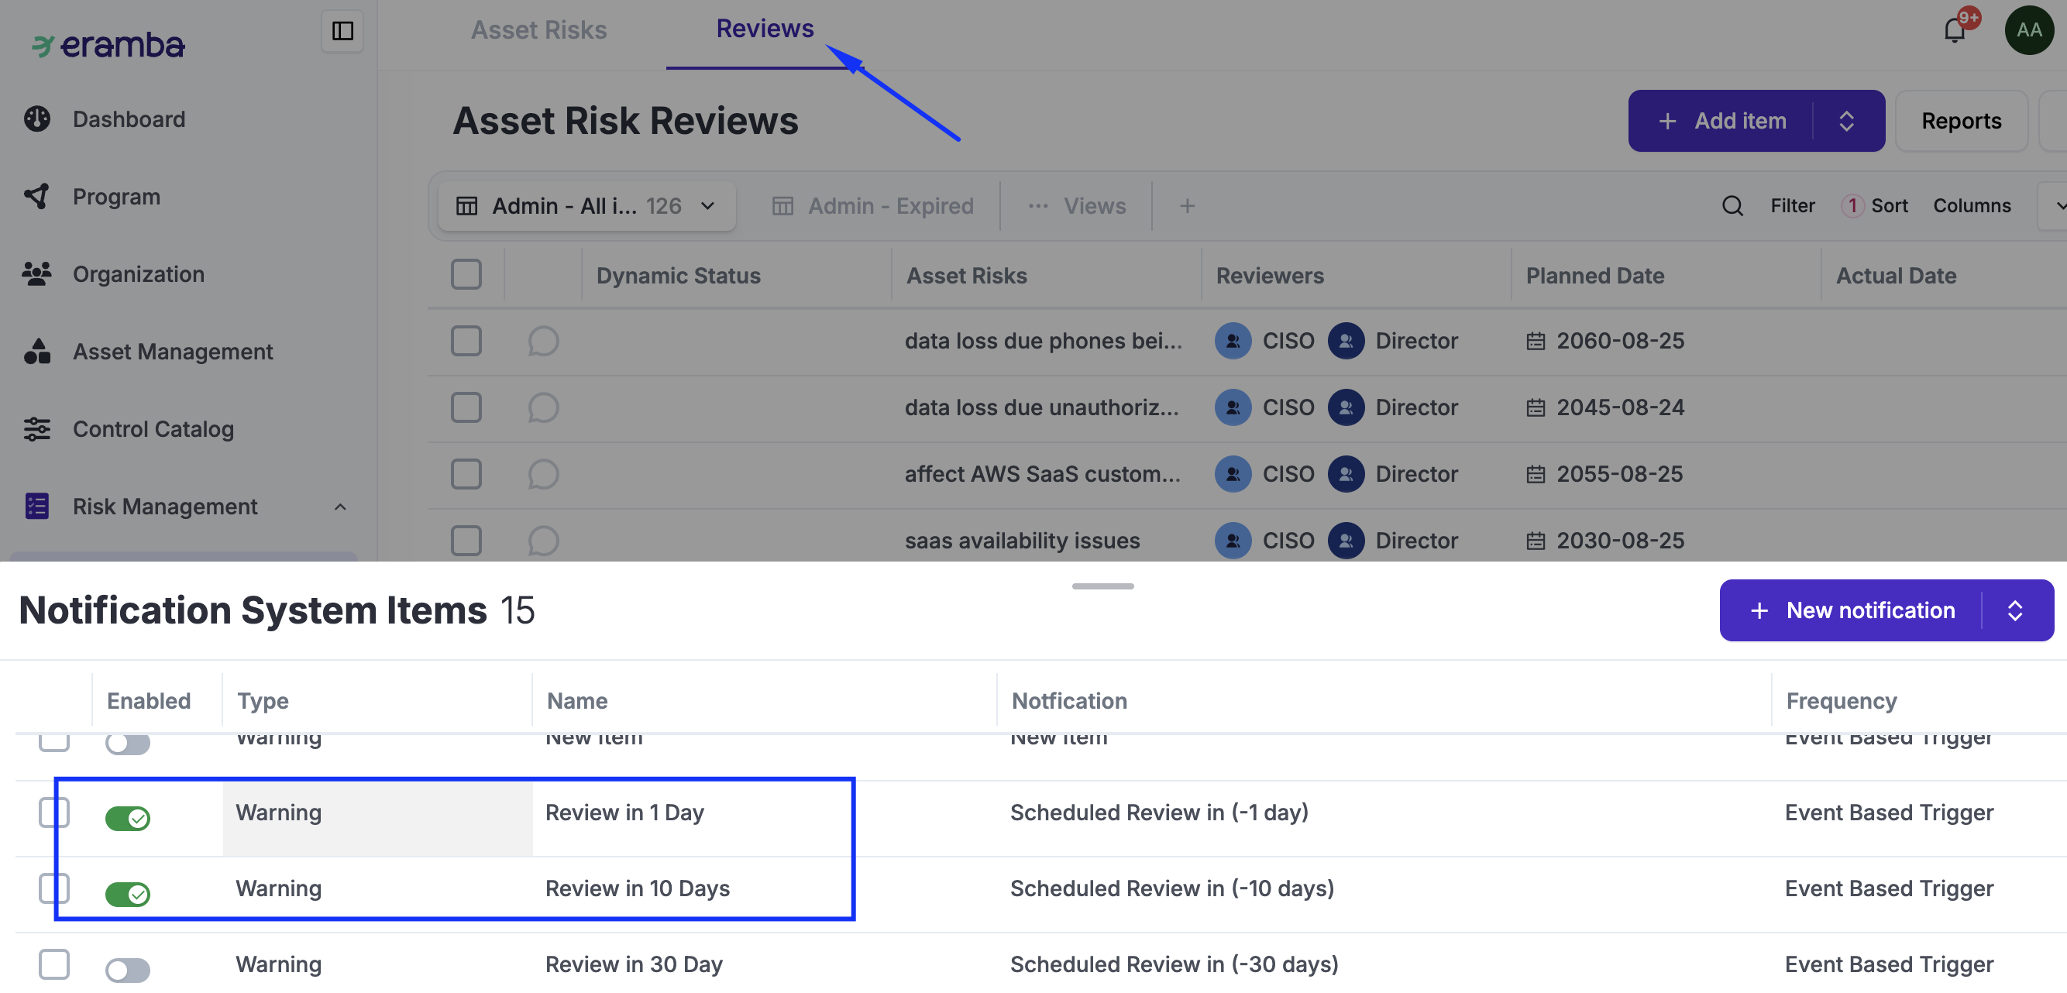Expand the Admin - All items view dropdown

[x=708, y=206]
